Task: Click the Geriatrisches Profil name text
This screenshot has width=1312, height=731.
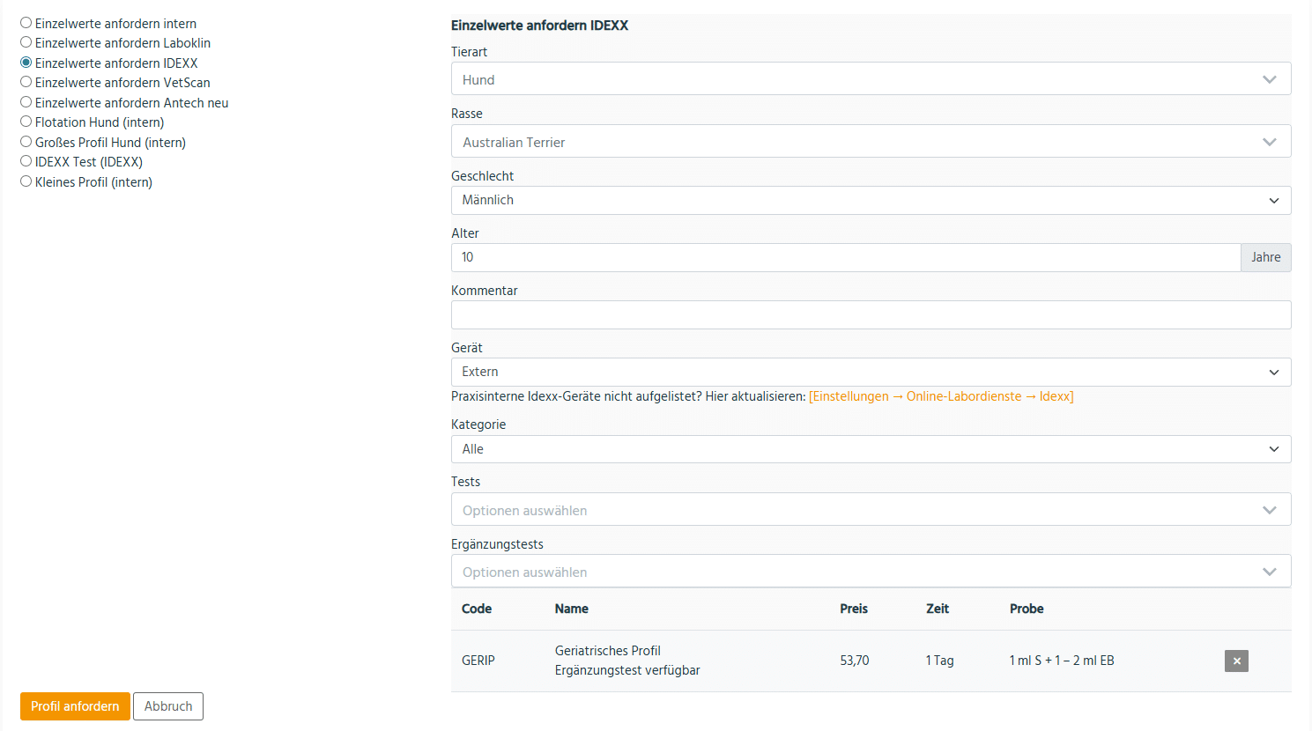Action: (x=608, y=651)
